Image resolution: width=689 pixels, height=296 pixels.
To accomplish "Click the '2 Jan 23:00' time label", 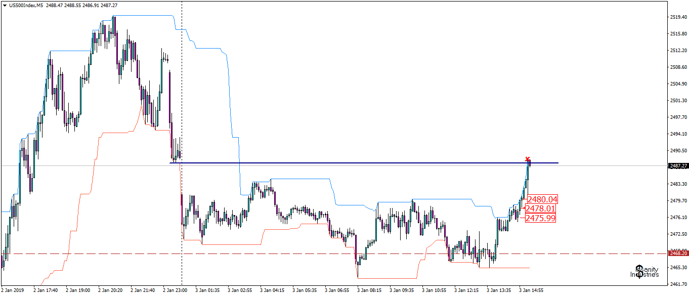I will point(175,290).
